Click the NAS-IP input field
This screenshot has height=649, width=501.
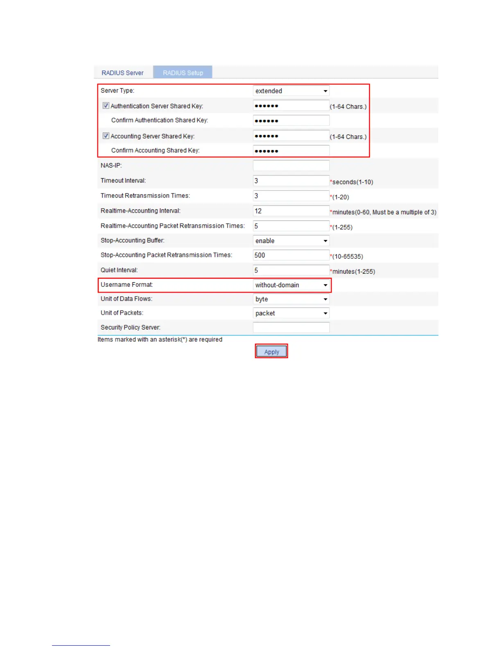(291, 166)
